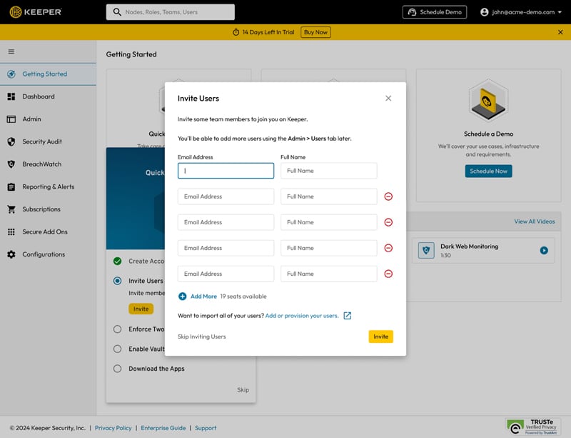Click the hamburger menu icon in sidebar

(11, 51)
